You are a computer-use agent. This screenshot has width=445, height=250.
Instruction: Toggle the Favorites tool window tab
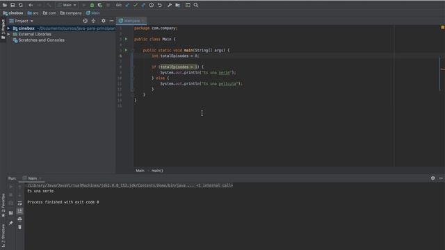click(x=3, y=206)
